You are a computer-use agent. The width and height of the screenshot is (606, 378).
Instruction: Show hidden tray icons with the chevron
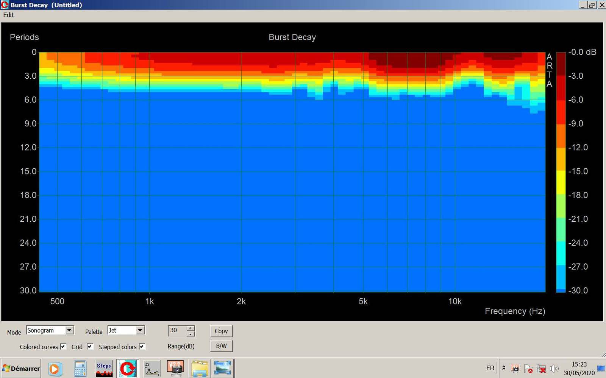tap(504, 368)
